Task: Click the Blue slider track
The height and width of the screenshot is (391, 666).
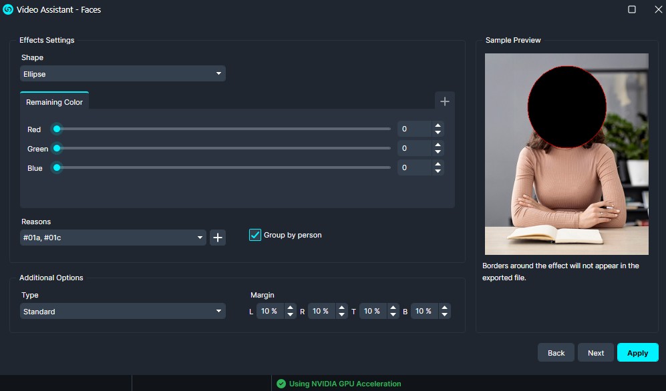Action: point(223,167)
